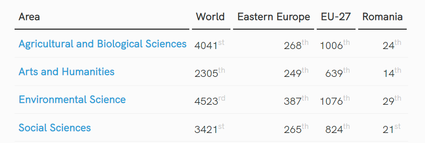Viewport: 425px width, 143px height.
Task: Sort by the EU-27 column header
Action: click(336, 17)
